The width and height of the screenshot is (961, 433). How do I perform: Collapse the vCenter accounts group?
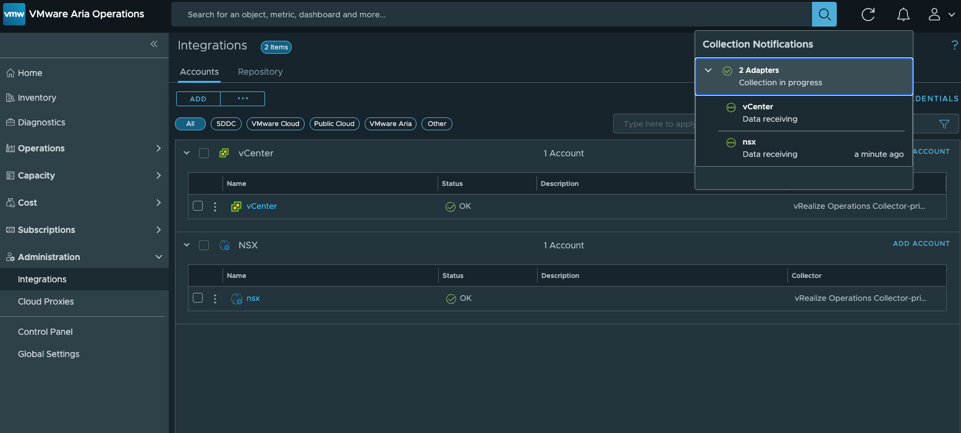click(x=187, y=153)
